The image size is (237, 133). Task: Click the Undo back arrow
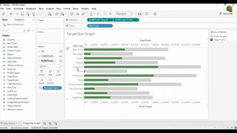tap(11, 14)
